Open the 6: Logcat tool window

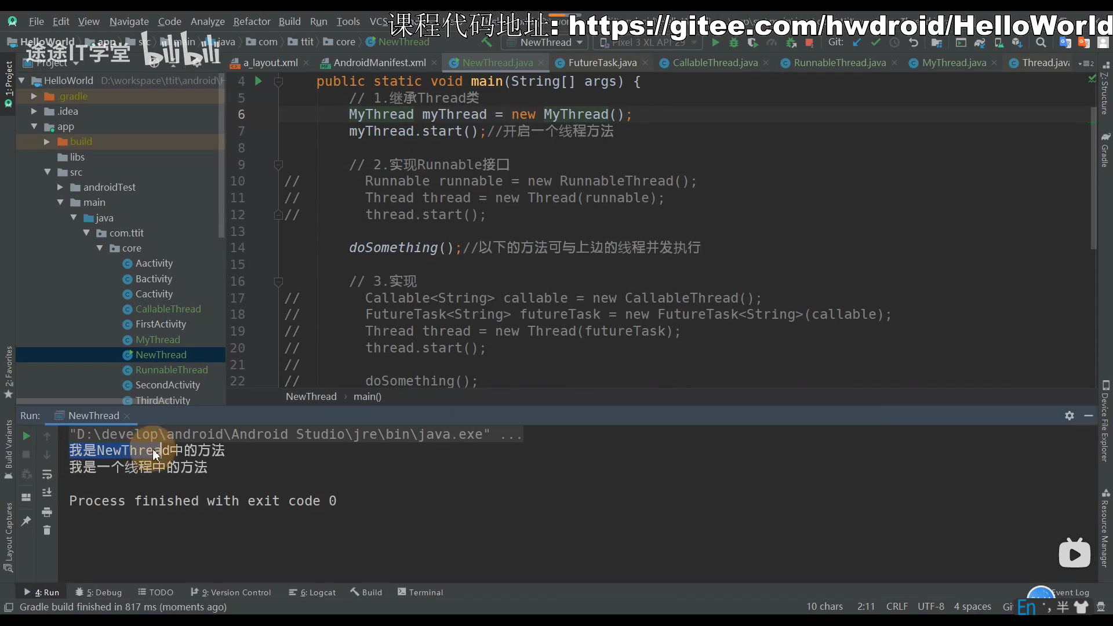click(x=312, y=592)
